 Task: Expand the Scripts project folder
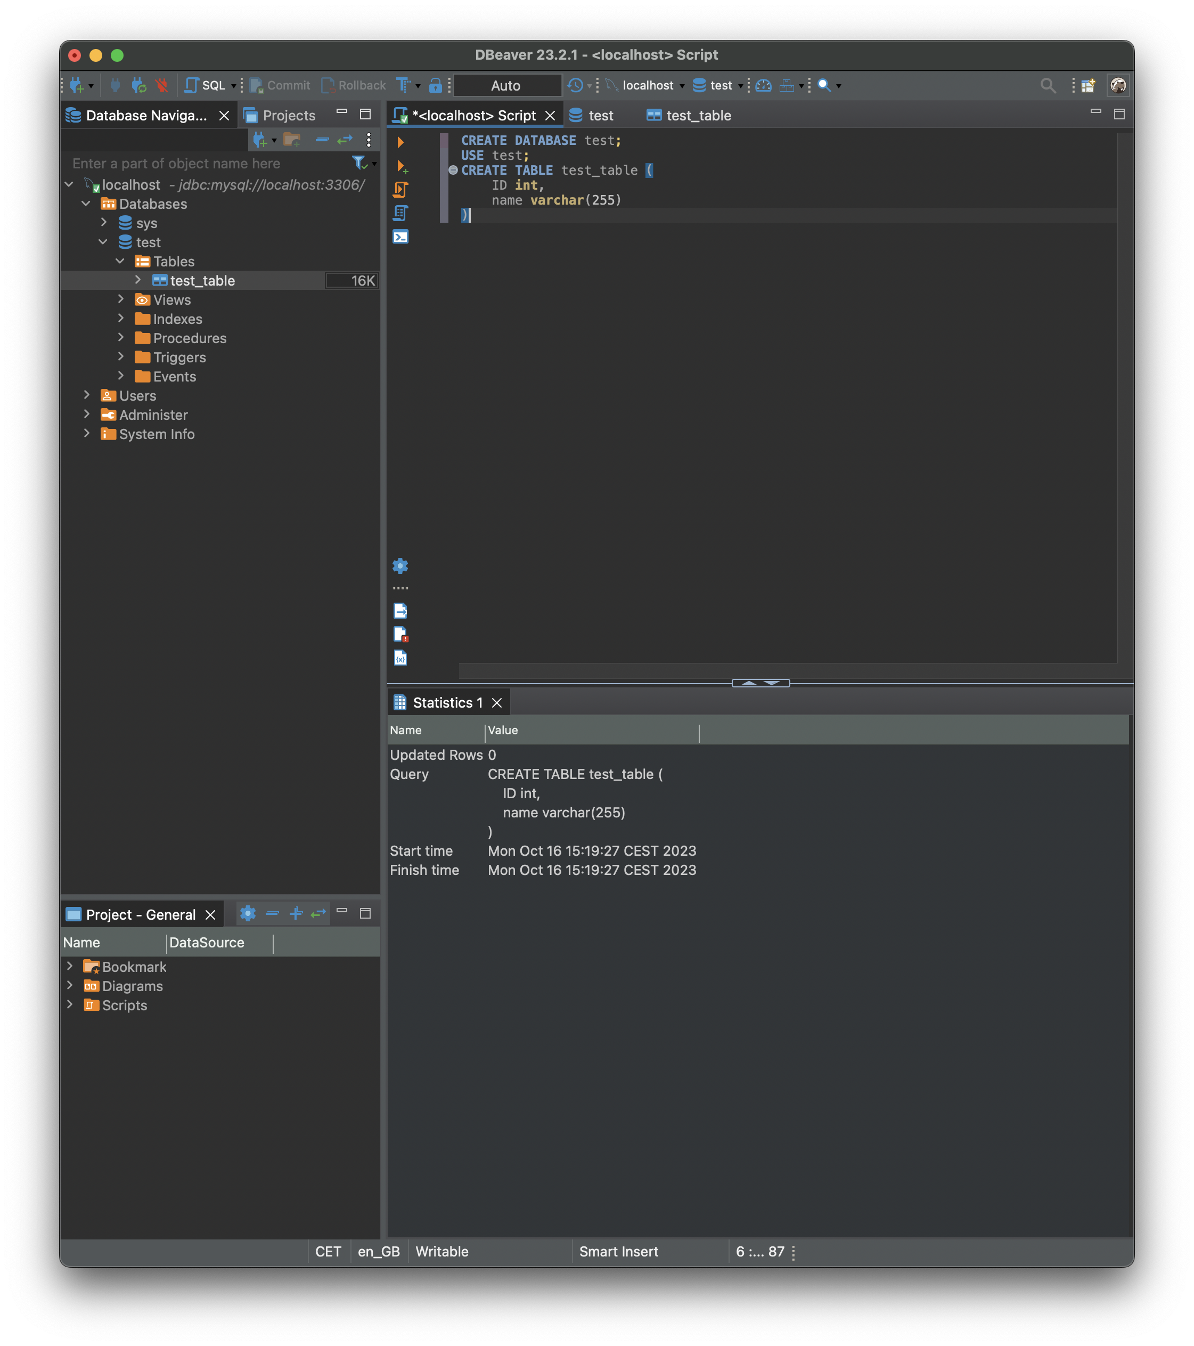tap(69, 1004)
